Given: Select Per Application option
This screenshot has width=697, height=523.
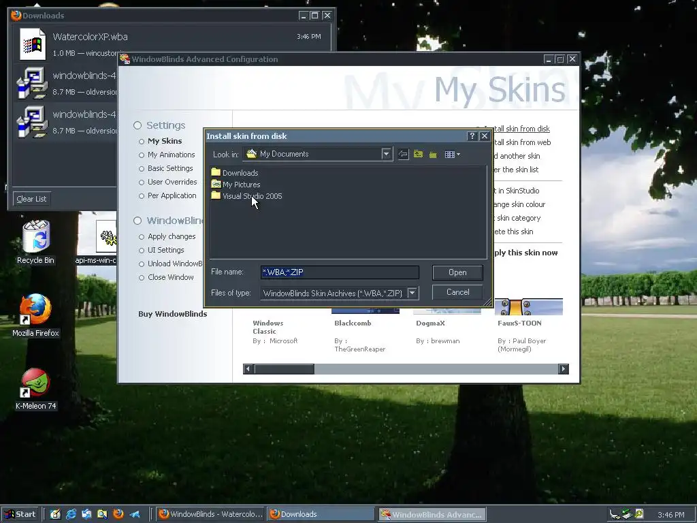Looking at the screenshot, I should pyautogui.click(x=167, y=195).
